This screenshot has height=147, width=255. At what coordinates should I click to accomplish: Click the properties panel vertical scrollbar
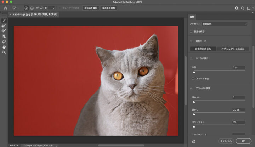pos(253,77)
